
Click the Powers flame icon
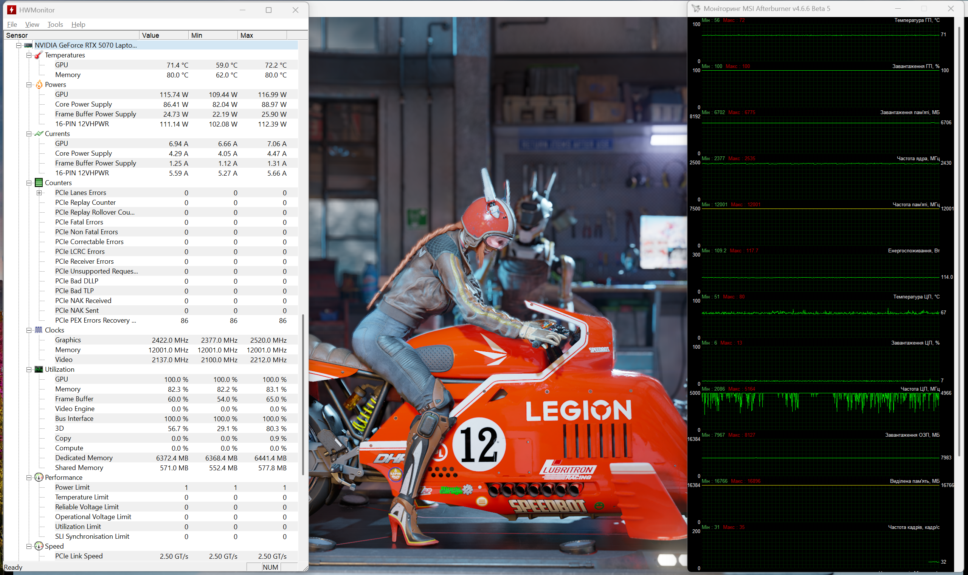coord(39,85)
